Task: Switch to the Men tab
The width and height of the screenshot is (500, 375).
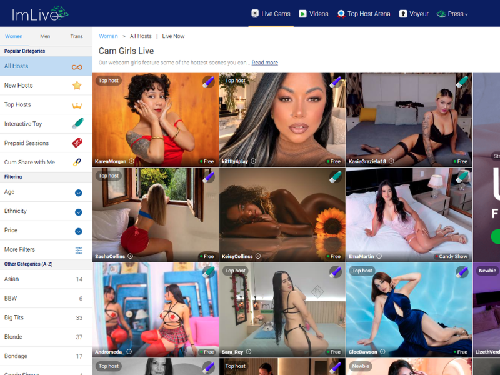Action: [x=45, y=36]
